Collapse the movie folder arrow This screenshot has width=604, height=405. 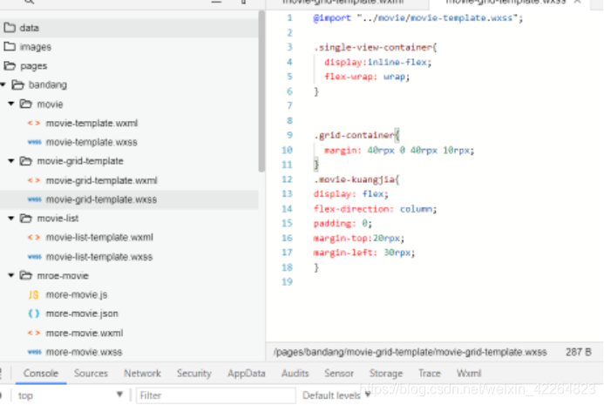coord(11,104)
